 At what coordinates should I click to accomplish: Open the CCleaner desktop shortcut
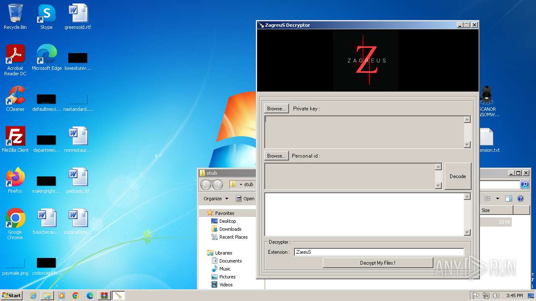click(15, 99)
